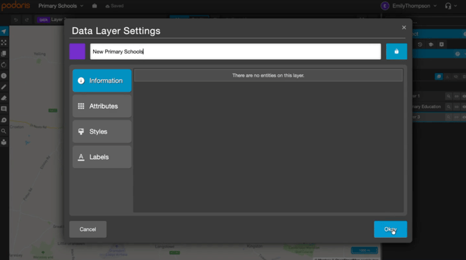This screenshot has width=466, height=260.
Task: Click the square add icon in right panel
Action: pyautogui.click(x=442, y=44)
